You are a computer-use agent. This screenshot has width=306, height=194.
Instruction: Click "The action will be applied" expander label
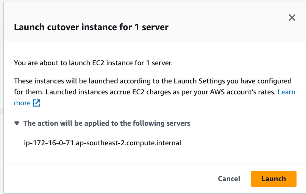[106, 123]
